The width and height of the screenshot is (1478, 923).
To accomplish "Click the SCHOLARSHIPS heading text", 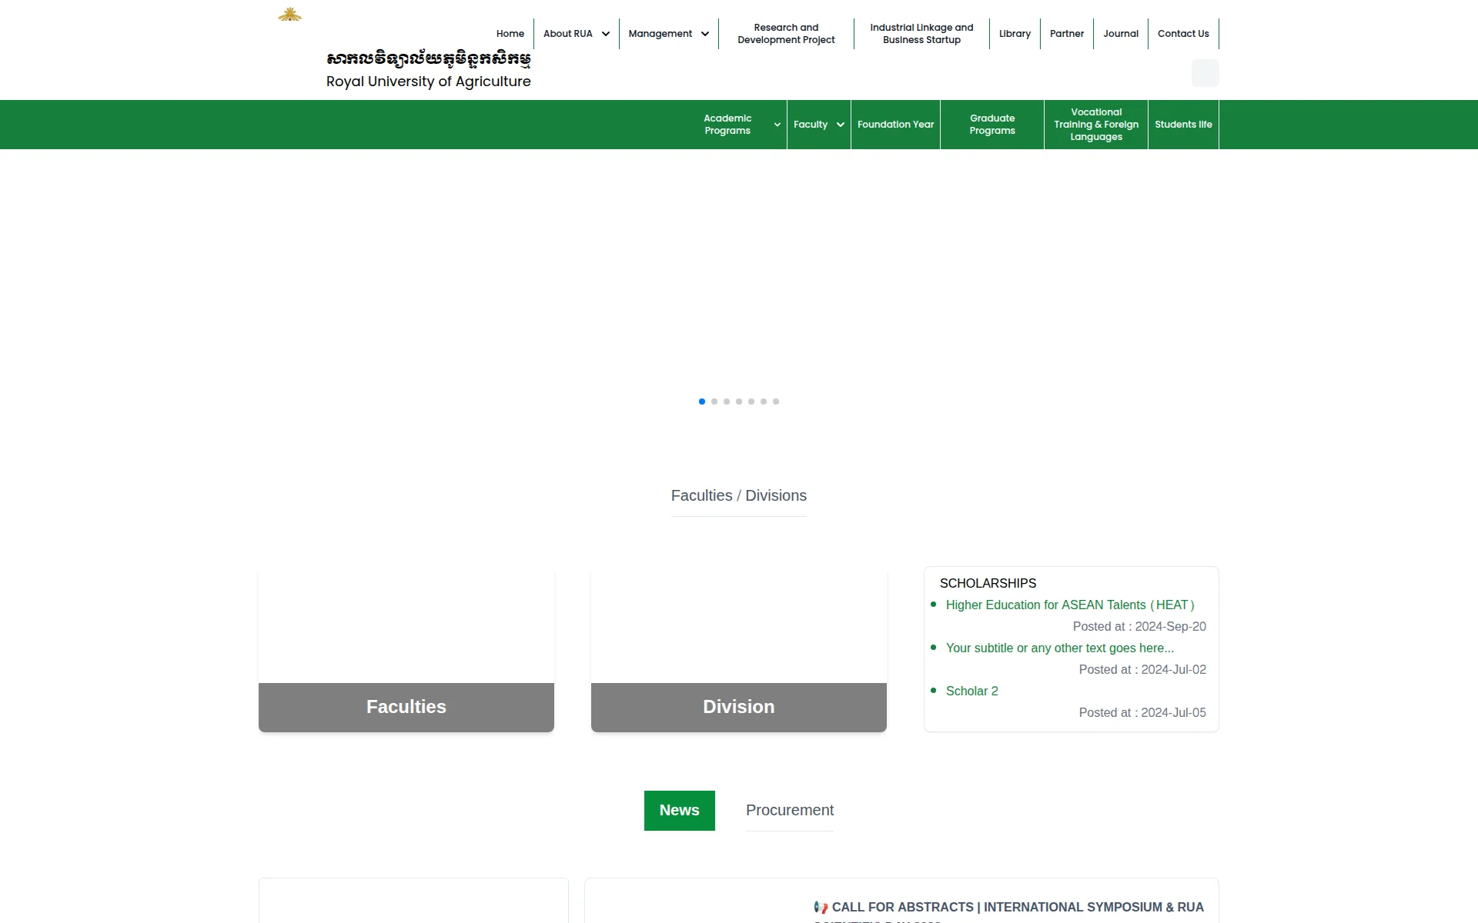I will coord(988,584).
